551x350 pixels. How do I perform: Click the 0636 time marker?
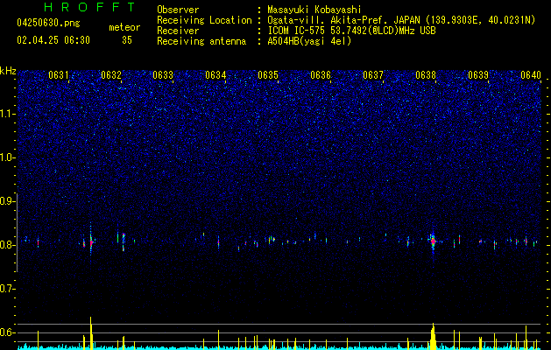[x=321, y=75]
